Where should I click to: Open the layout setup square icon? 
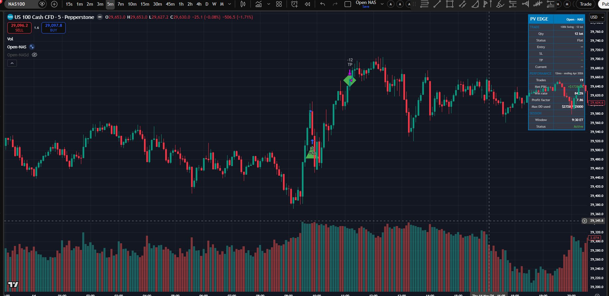pos(348,4)
